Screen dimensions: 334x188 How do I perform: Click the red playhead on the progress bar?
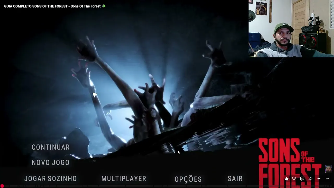(x=2, y=186)
